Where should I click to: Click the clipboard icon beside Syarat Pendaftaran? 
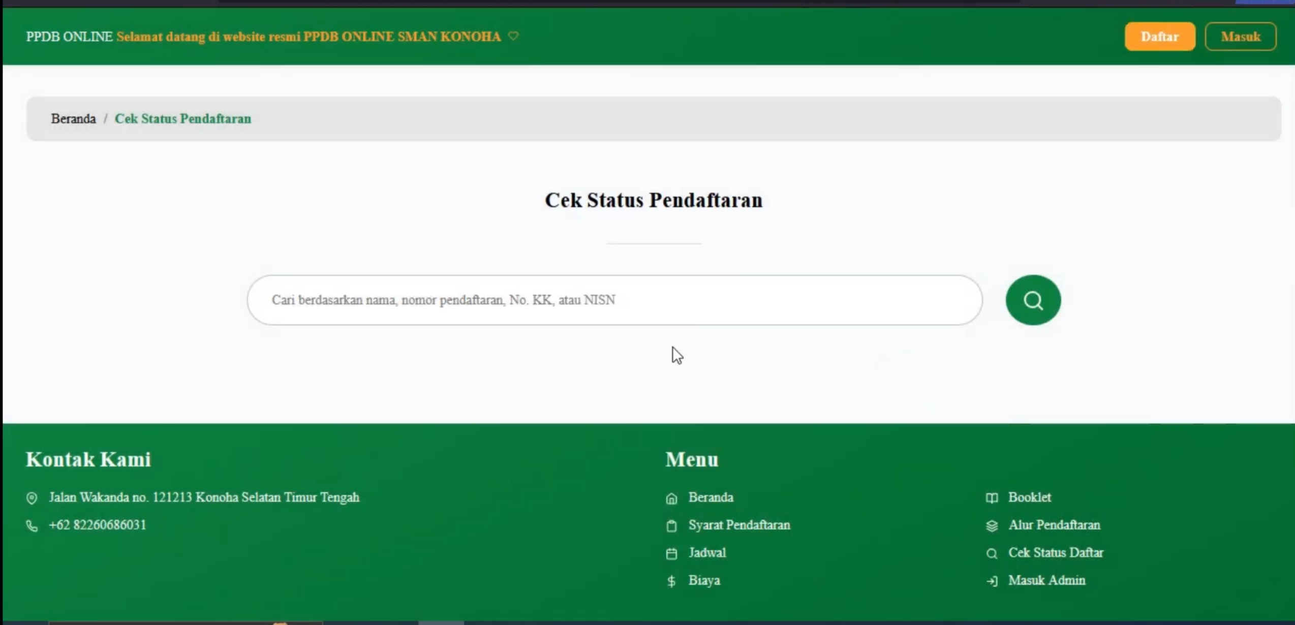671,525
